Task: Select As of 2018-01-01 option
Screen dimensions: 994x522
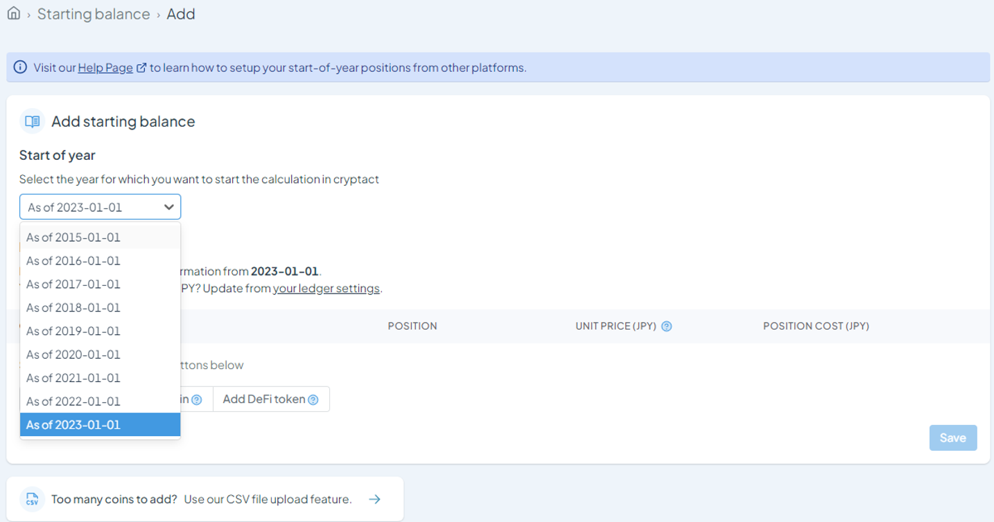Action: pyautogui.click(x=100, y=307)
